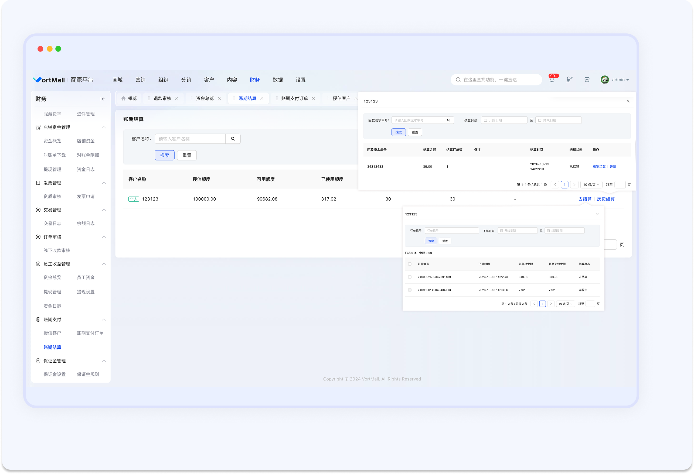The width and height of the screenshot is (694, 474).
Task: Open 10 条/页 dropdown in order popup
Action: point(565,304)
